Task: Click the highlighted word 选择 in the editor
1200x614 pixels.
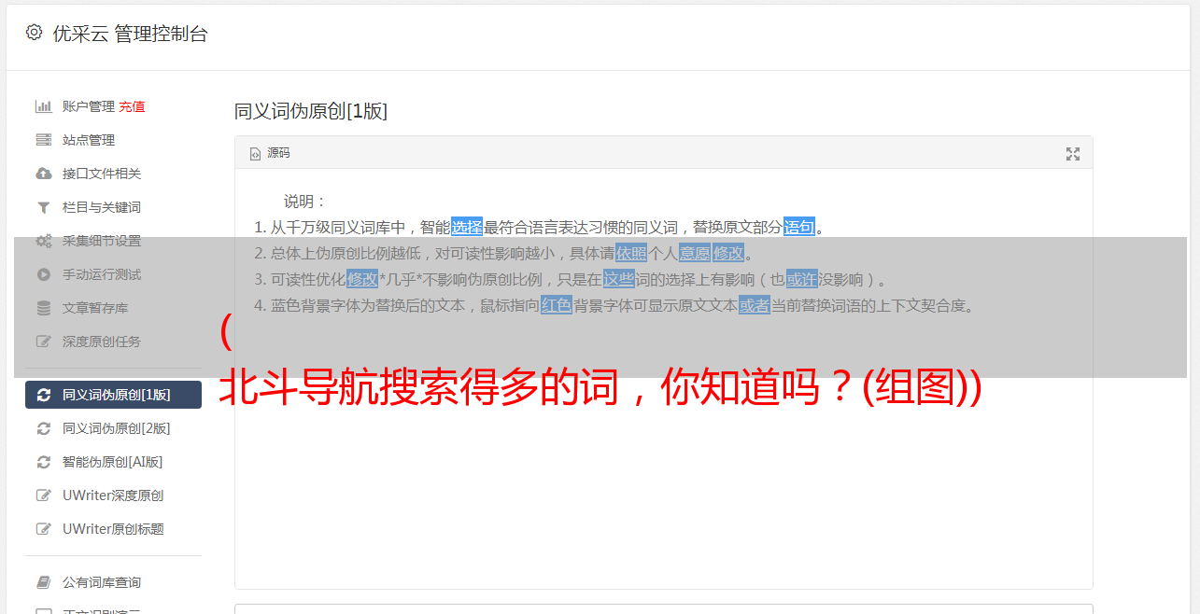Action: pos(467,227)
